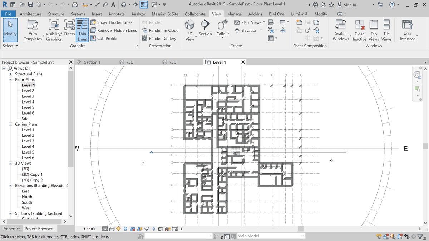
Task: Click Close Inactive views
Action: [x=359, y=30]
